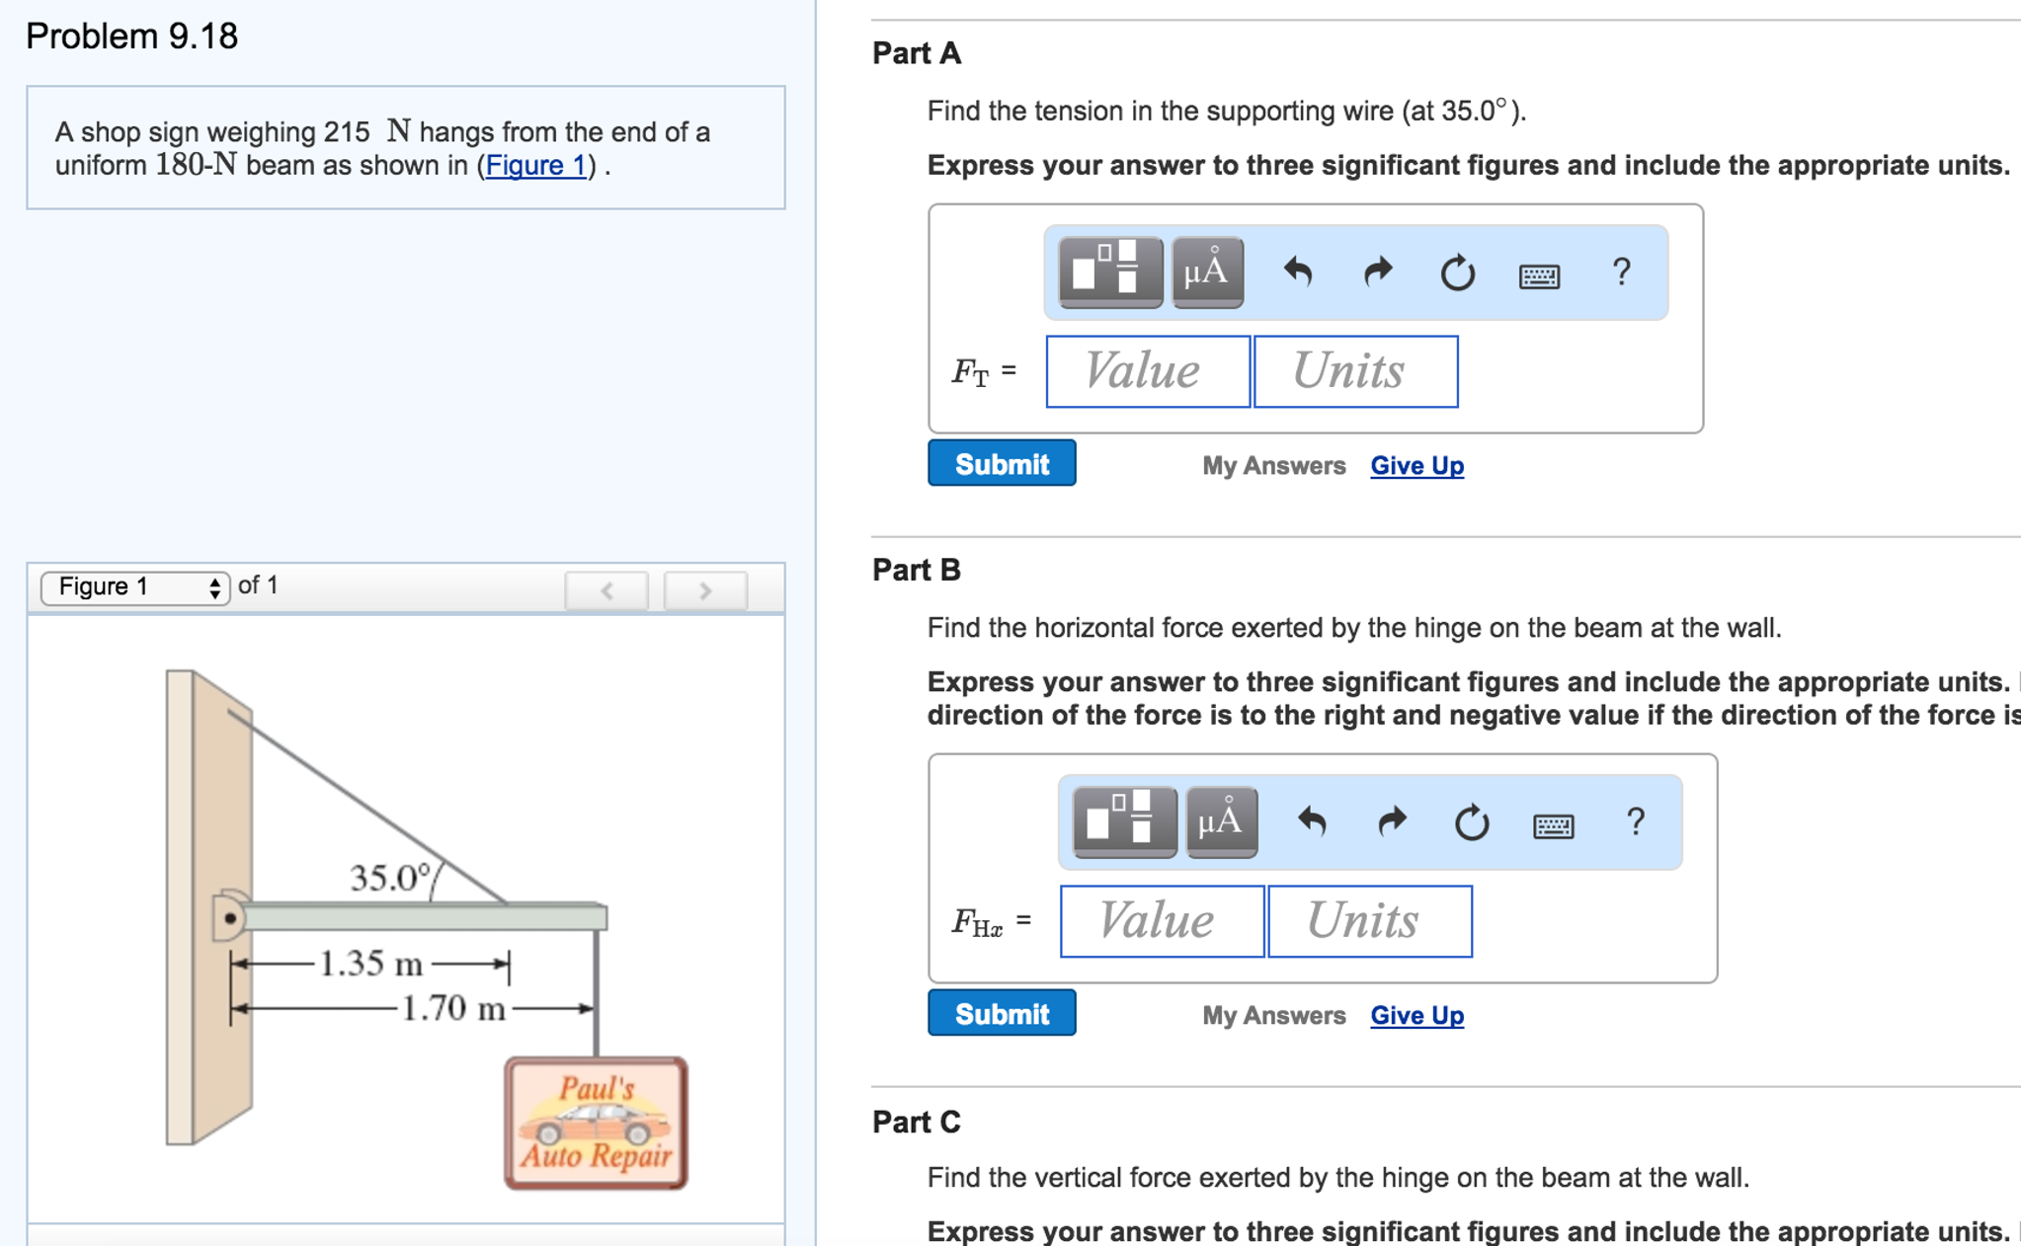Undo the last entry in Part A toolbar
The width and height of the screenshot is (2021, 1246).
[x=1299, y=273]
